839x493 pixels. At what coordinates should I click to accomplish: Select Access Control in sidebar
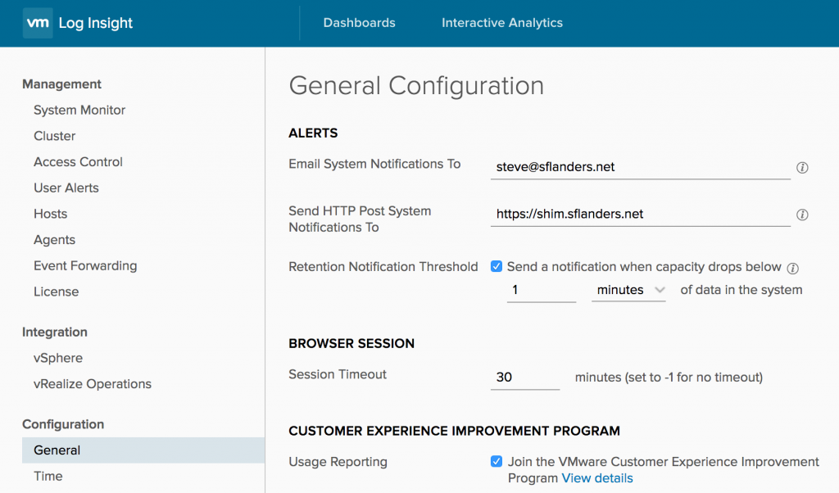coord(78,162)
